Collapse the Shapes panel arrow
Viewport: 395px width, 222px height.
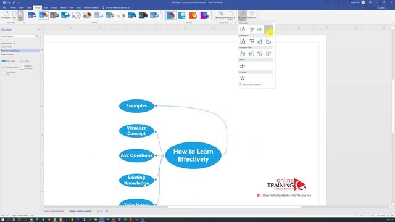(x=38, y=30)
